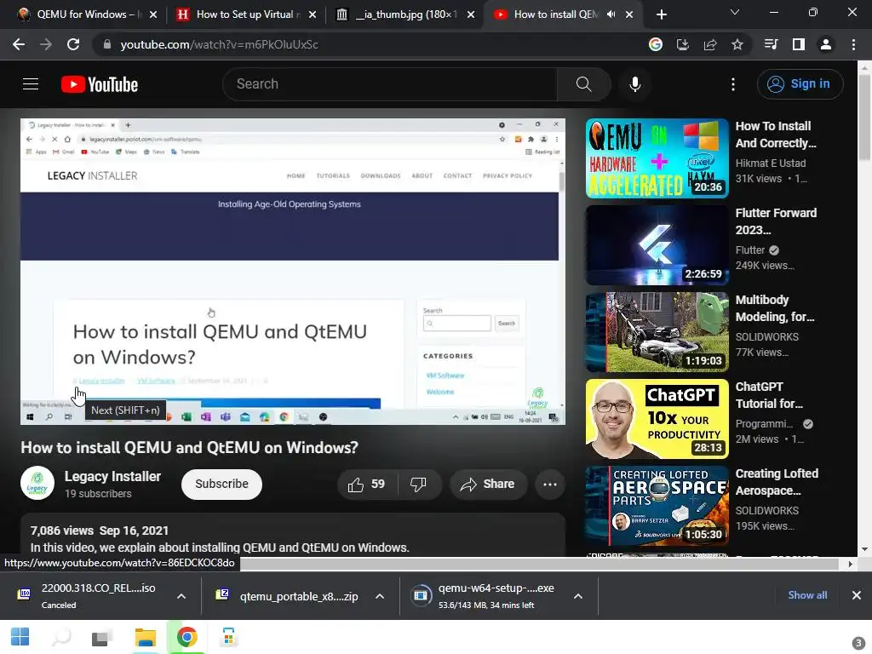
Task: Click the Share button
Action: (x=488, y=485)
